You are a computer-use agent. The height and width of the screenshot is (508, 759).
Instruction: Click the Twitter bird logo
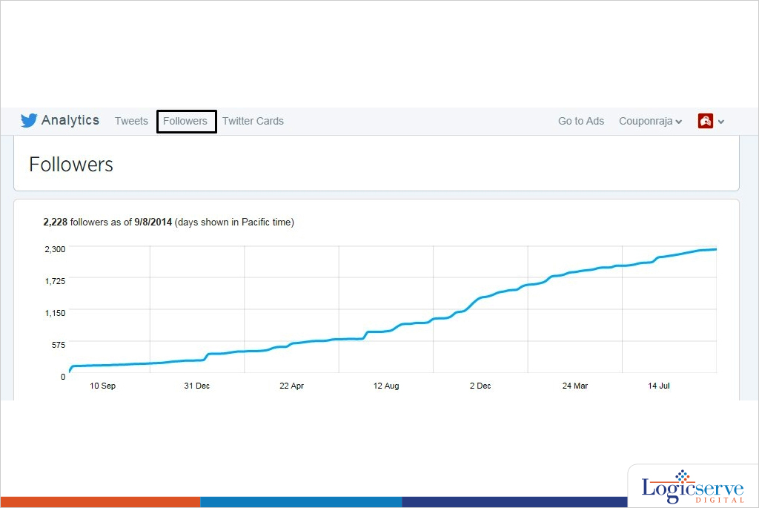(29, 121)
